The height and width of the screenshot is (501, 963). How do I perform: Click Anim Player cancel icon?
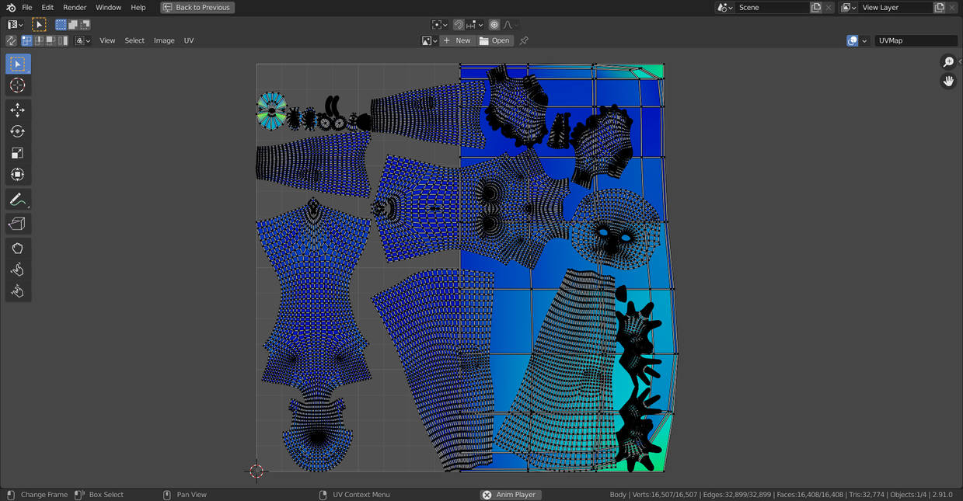[x=487, y=495]
